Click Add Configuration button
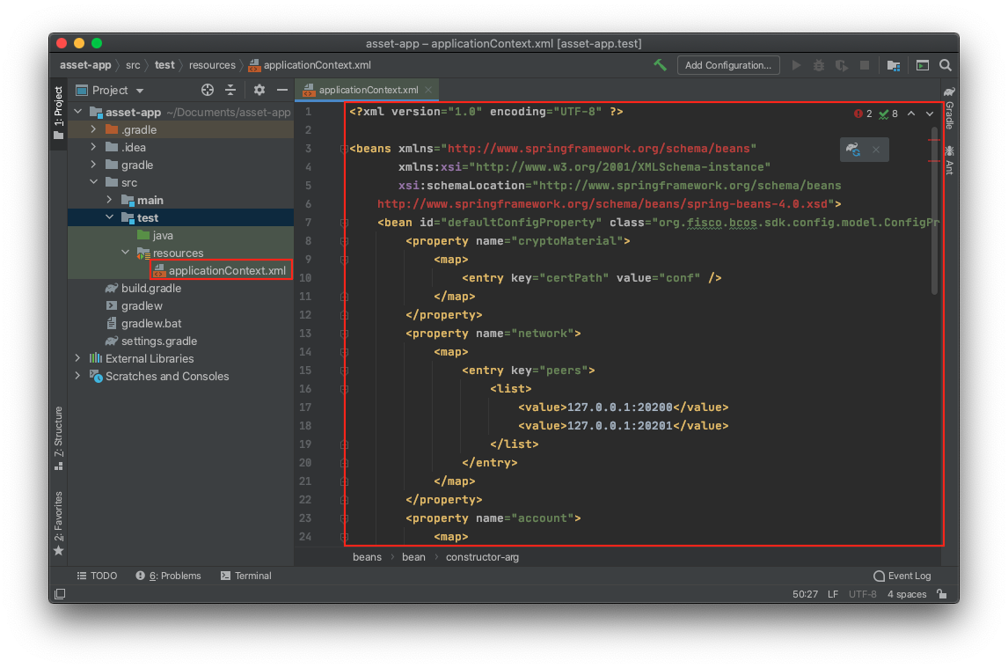Image resolution: width=1008 pixels, height=668 pixels. point(728,65)
